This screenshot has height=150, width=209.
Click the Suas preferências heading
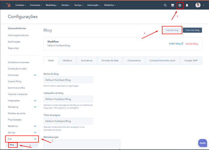(x=17, y=28)
